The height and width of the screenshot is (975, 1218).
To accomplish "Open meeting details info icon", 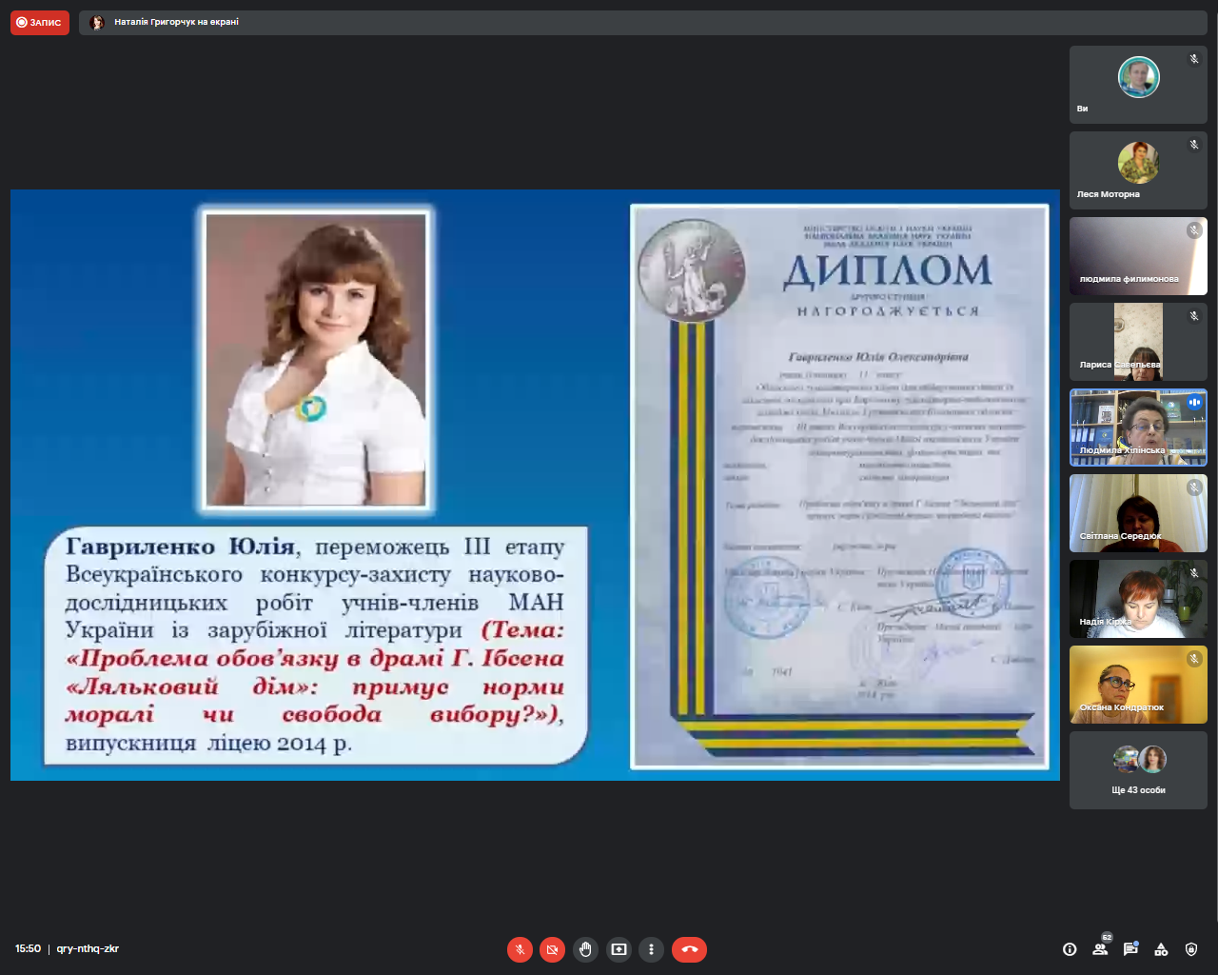I will 1070,949.
